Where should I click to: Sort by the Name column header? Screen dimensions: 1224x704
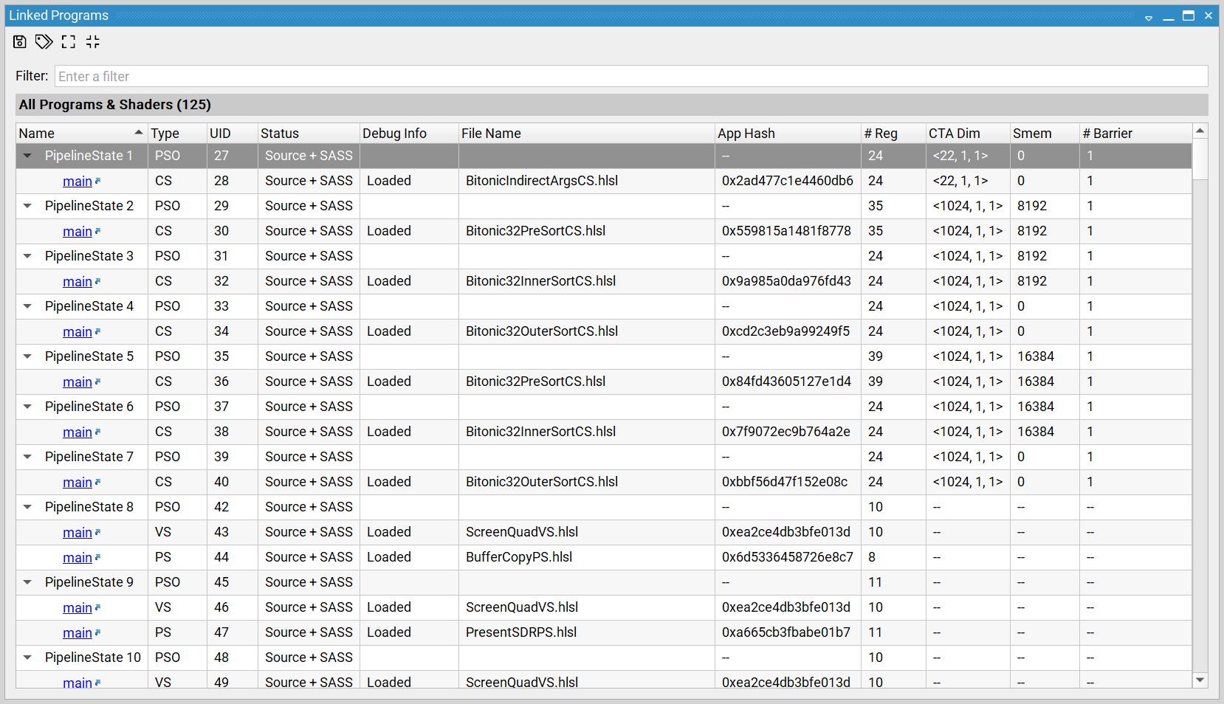point(74,134)
